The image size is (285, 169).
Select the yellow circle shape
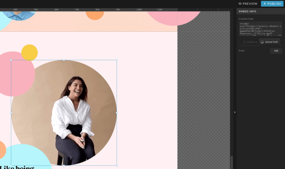click(30, 52)
